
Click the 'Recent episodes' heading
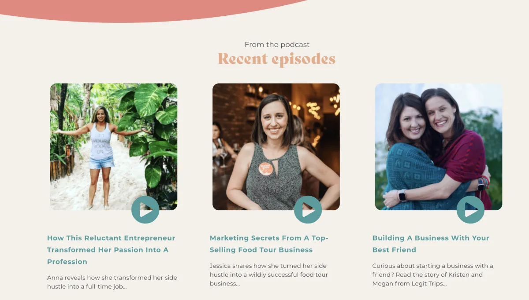276,59
